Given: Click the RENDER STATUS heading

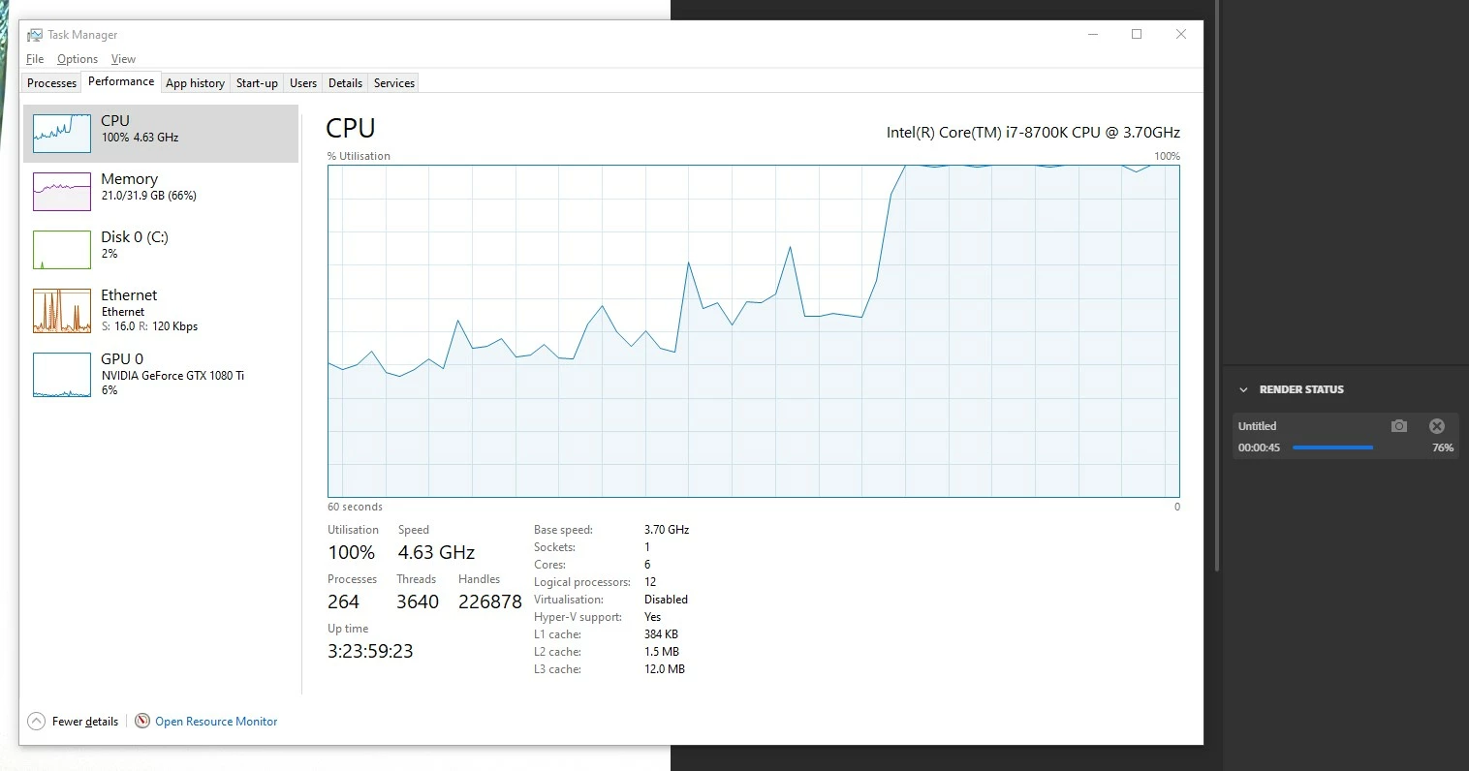Looking at the screenshot, I should pyautogui.click(x=1301, y=389).
